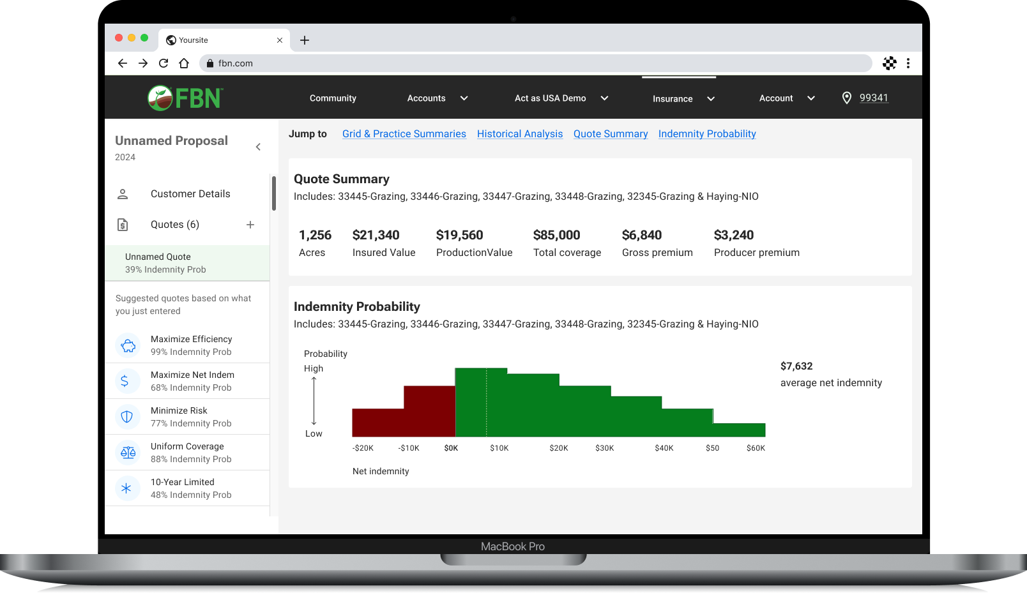The width and height of the screenshot is (1027, 593).
Task: Click the tallest green histogram bar
Action: point(481,402)
